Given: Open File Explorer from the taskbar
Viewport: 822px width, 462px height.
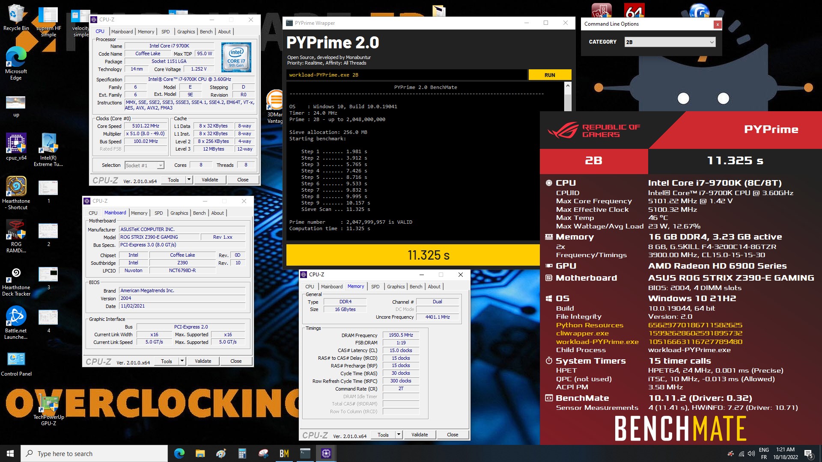Looking at the screenshot, I should [200, 453].
